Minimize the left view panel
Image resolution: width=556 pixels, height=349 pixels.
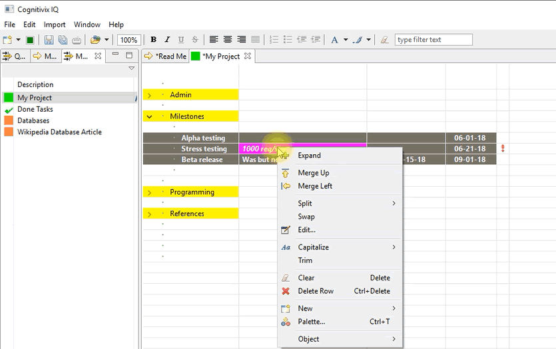115,54
